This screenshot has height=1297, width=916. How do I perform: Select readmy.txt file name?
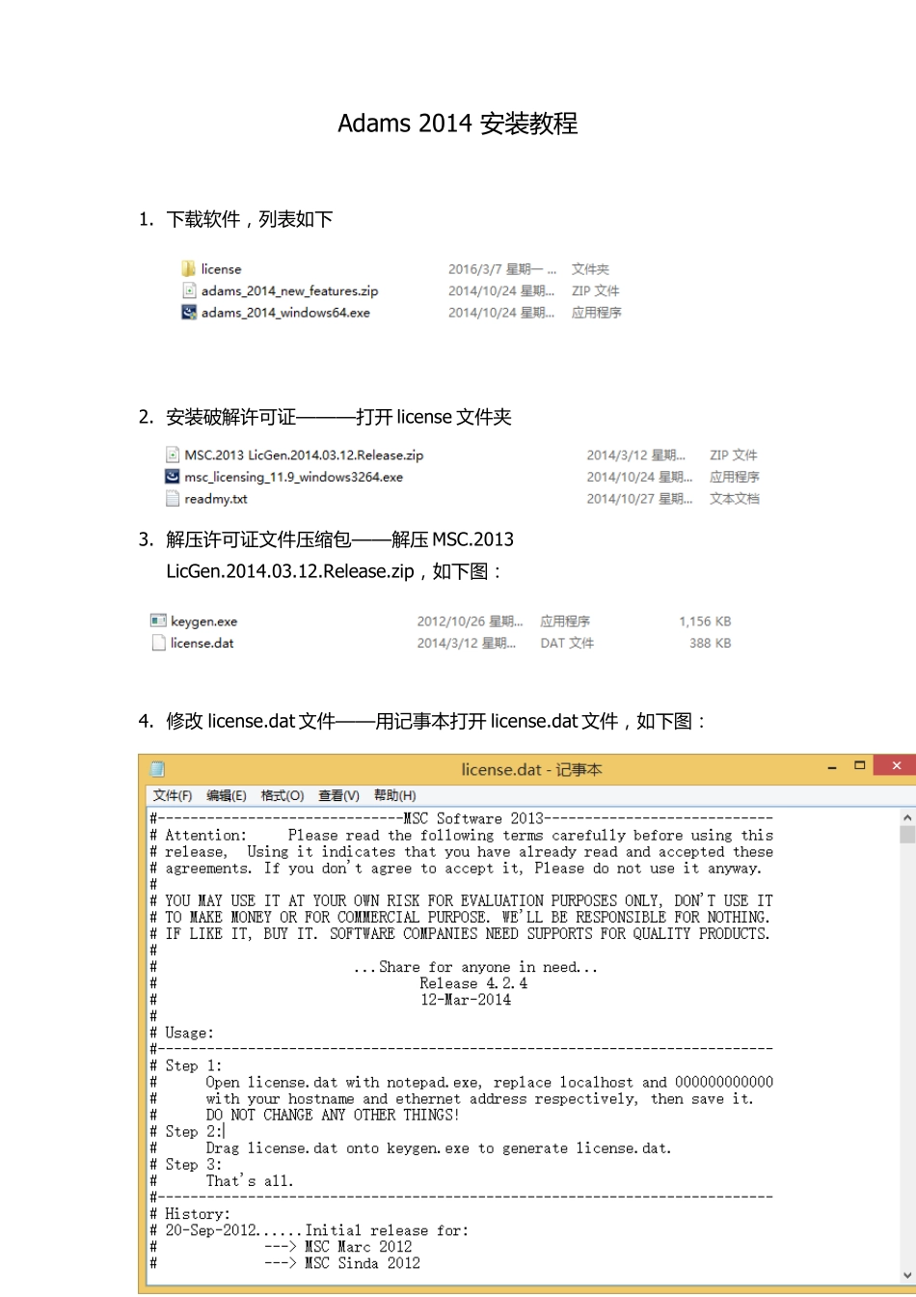216,499
